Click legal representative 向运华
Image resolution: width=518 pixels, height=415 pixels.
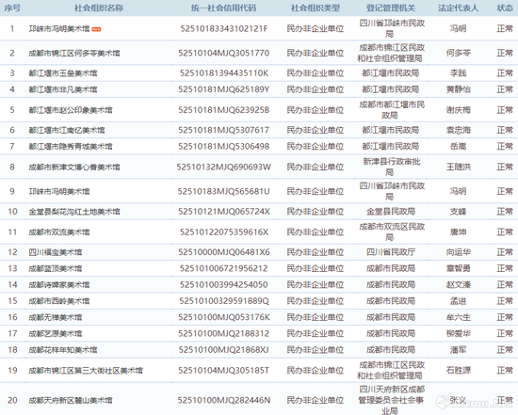coord(459,252)
